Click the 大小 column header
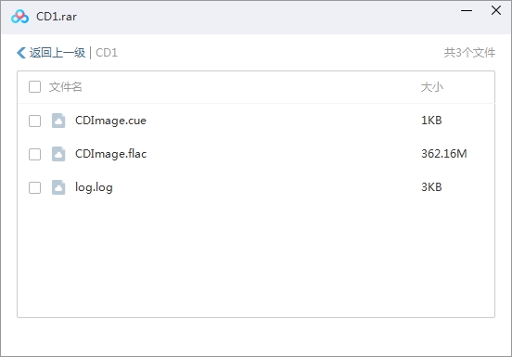The height and width of the screenshot is (357, 512). point(432,87)
